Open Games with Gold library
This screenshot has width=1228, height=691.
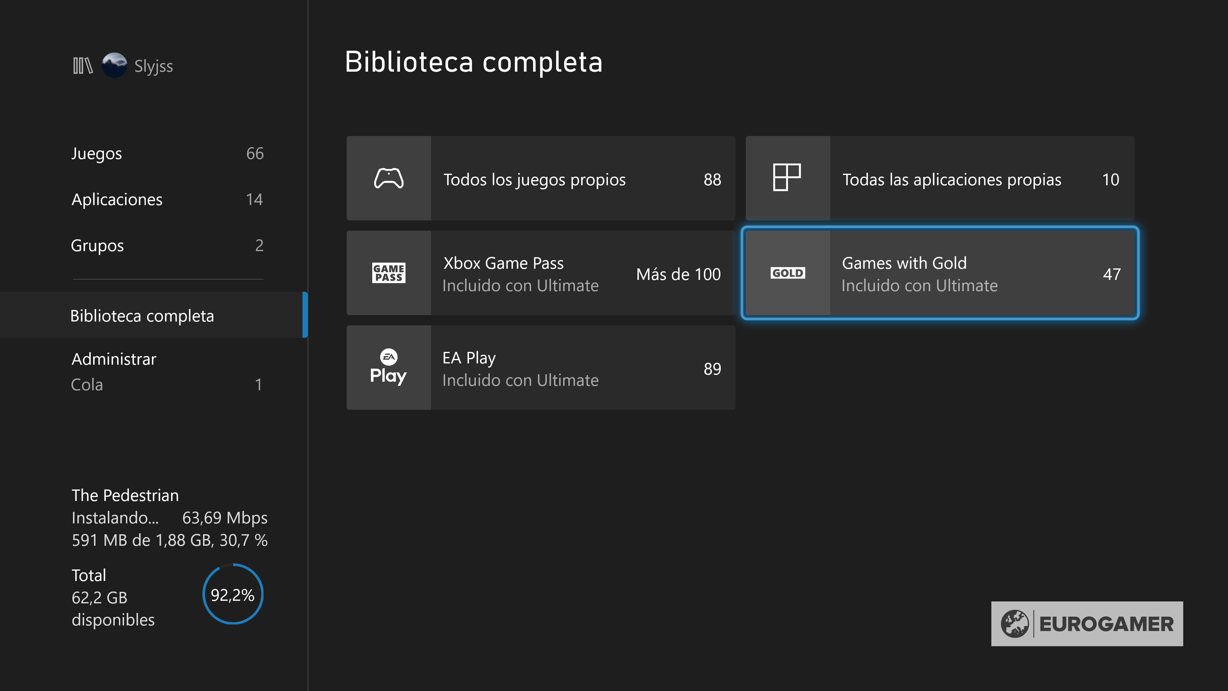940,273
